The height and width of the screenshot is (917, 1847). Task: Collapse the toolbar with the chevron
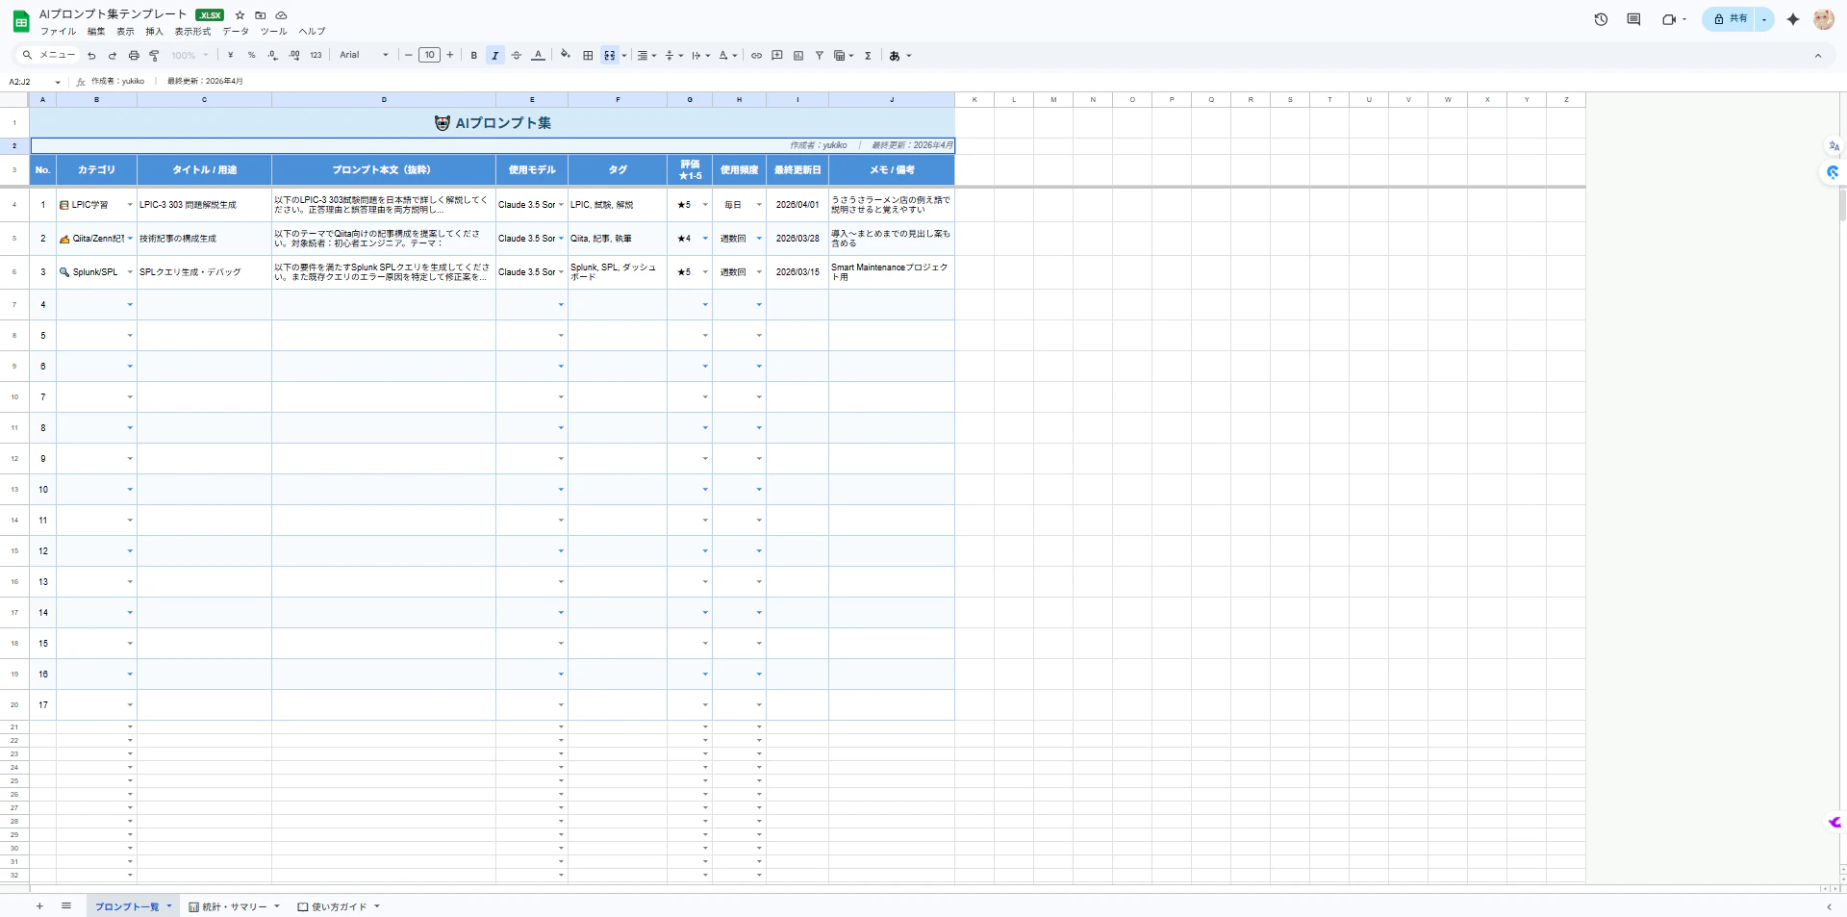point(1818,56)
